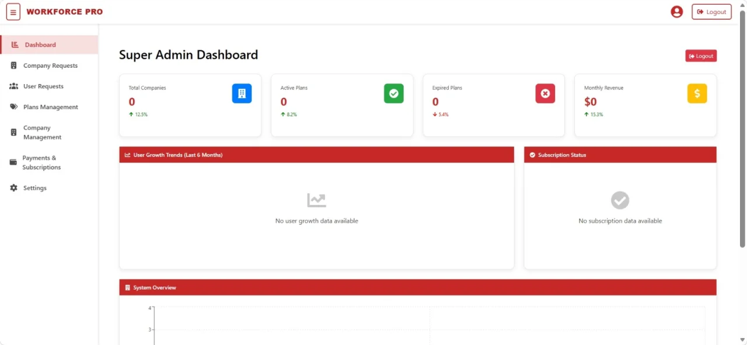This screenshot has height=345, width=747.
Task: Click the red X icon on Expired Plans card
Action: tap(545, 93)
